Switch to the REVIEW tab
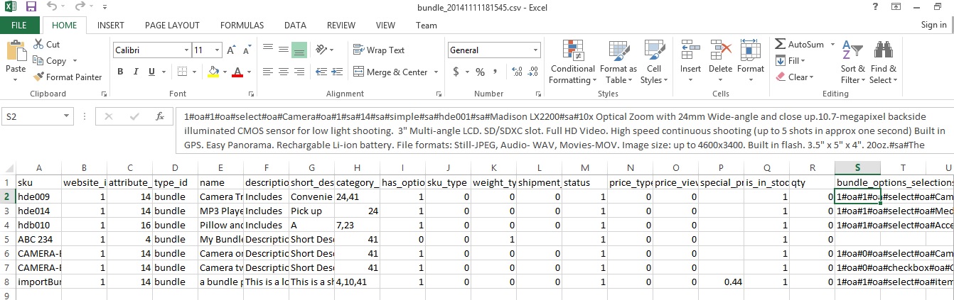The image size is (954, 300). click(341, 26)
